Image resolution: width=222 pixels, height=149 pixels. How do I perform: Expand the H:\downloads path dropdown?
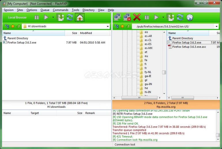tap(108, 27)
